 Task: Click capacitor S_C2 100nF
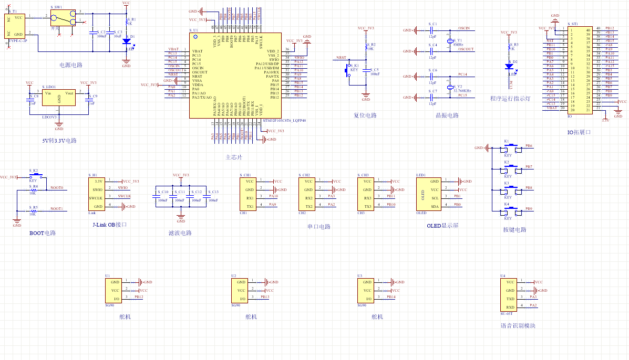coord(92,33)
